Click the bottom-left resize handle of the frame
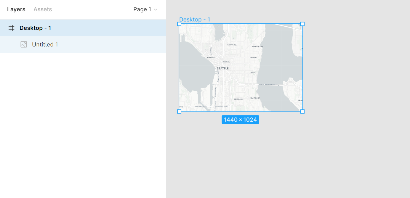This screenshot has width=410, height=198. pyautogui.click(x=179, y=112)
